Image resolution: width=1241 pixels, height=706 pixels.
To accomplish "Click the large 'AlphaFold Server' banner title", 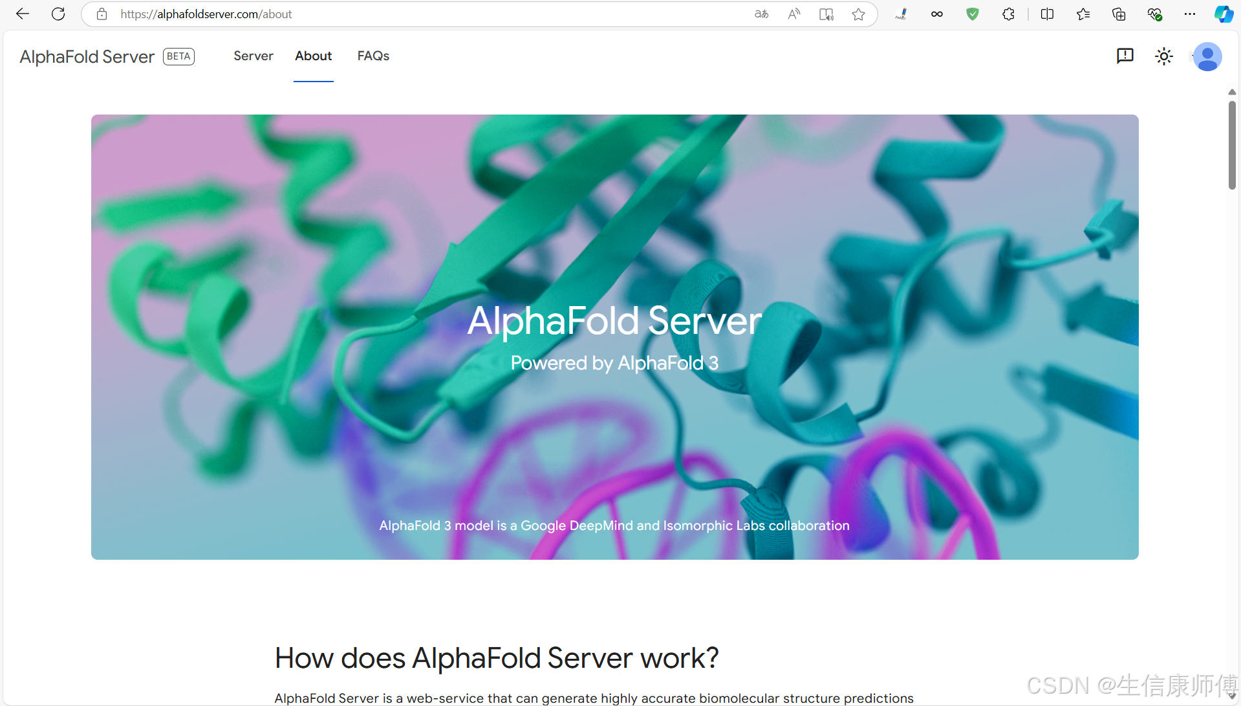I will [614, 320].
